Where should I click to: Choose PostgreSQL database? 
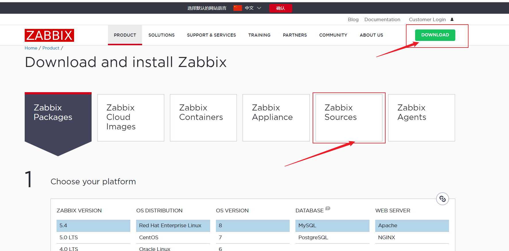click(x=332, y=238)
